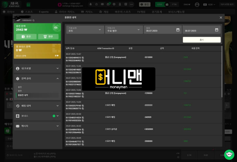
Task: Copy ID:133448947824 with its copy icon
Action: [x=83, y=129]
